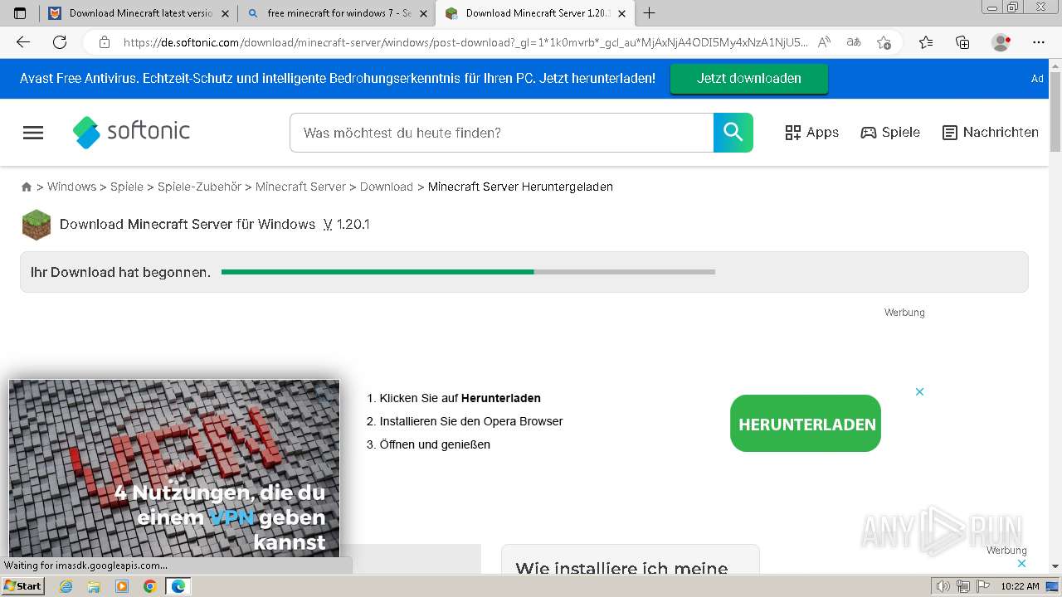Open Windows Explorer from taskbar
Viewport: 1062px width, 597px height.
[x=94, y=586]
